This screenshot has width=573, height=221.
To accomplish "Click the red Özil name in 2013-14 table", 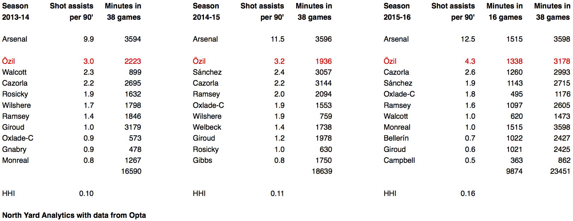I will pos(8,61).
